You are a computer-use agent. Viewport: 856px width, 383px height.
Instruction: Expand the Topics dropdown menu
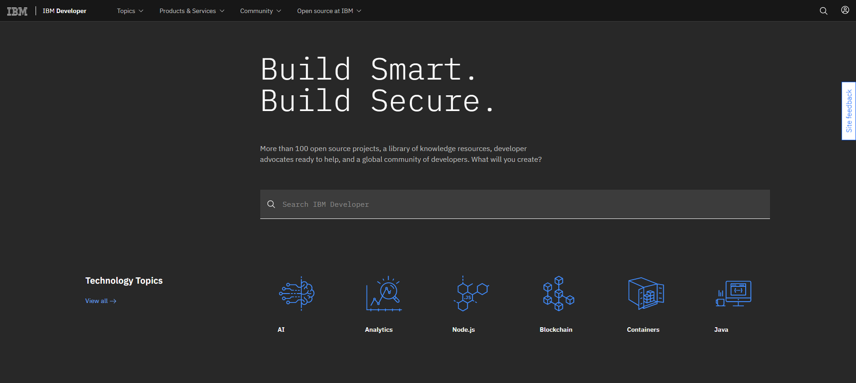point(130,11)
